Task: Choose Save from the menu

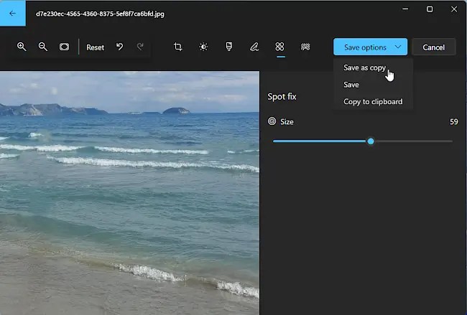Action: point(351,85)
